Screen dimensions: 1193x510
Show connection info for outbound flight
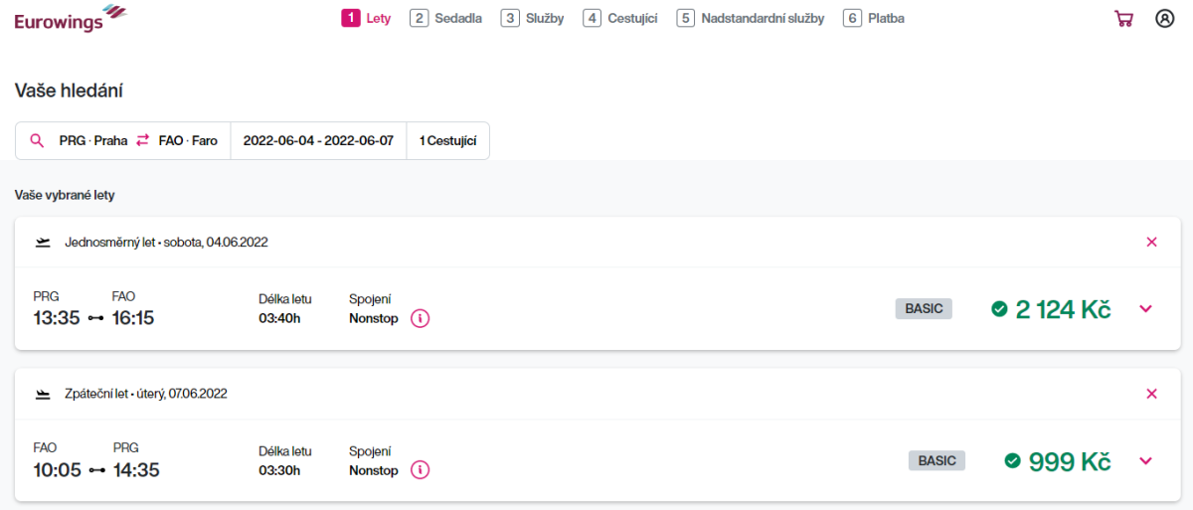coord(420,318)
